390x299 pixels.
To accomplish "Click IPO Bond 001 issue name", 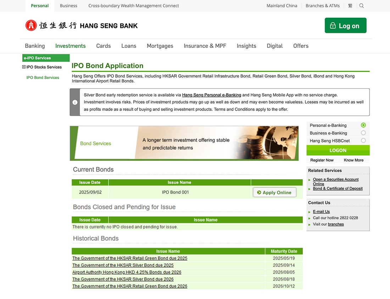I will pos(175,192).
